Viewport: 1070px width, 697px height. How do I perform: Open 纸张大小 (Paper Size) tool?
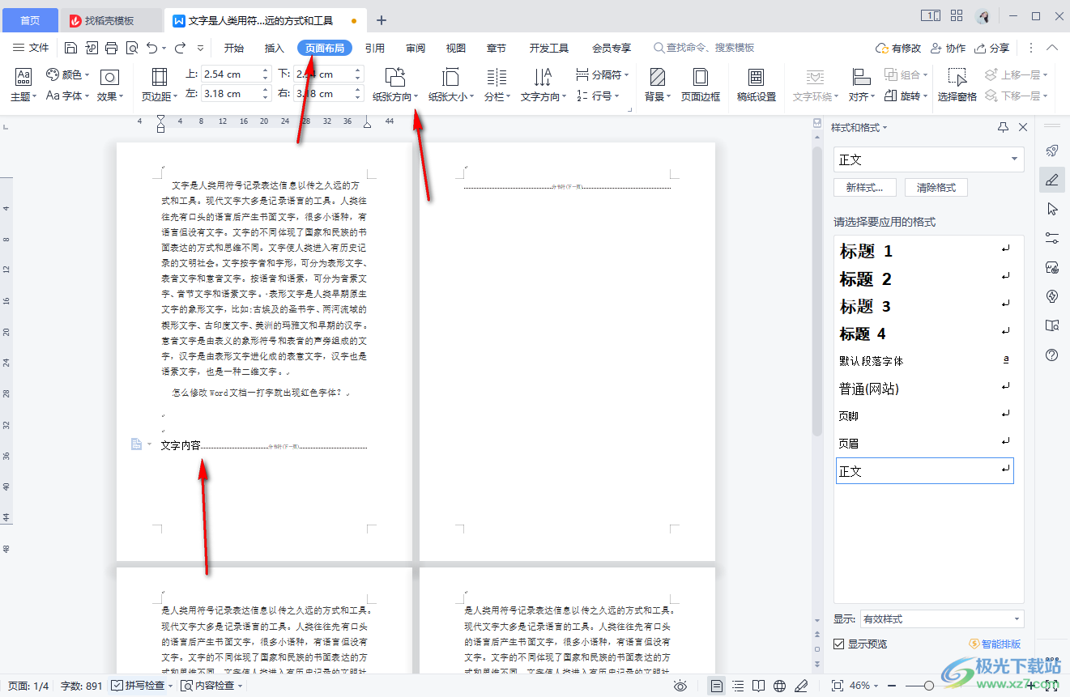pyautogui.click(x=450, y=85)
